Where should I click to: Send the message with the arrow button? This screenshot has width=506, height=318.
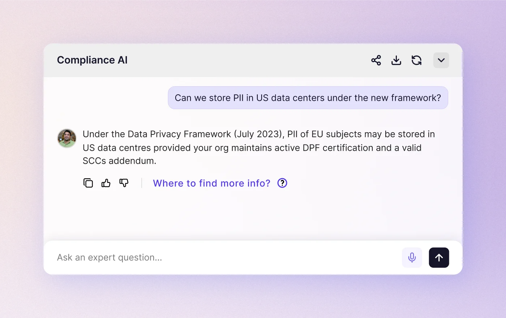pos(439,258)
